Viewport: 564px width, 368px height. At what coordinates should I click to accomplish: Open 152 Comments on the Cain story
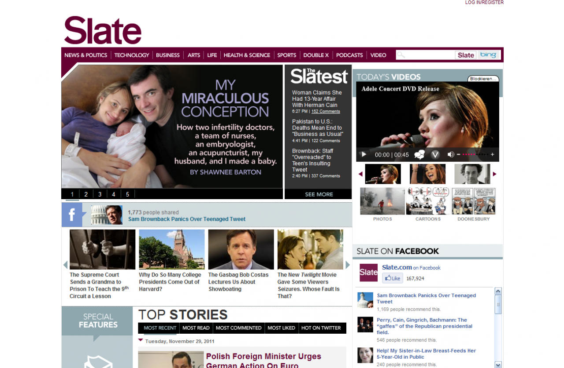point(326,112)
